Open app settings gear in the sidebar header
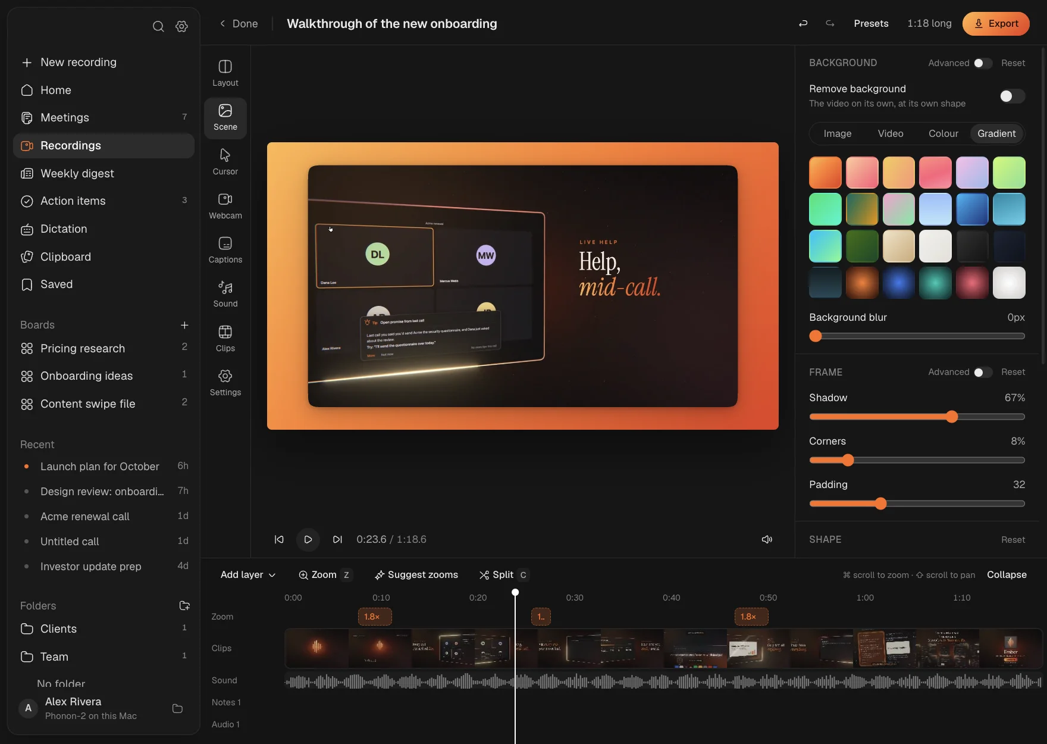 [182, 26]
